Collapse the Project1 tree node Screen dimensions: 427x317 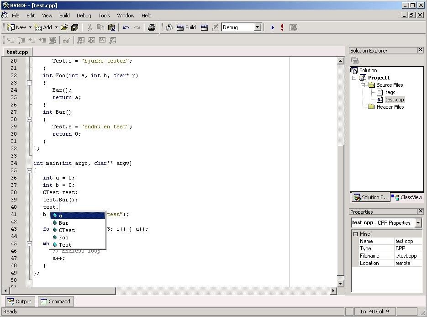[354, 78]
